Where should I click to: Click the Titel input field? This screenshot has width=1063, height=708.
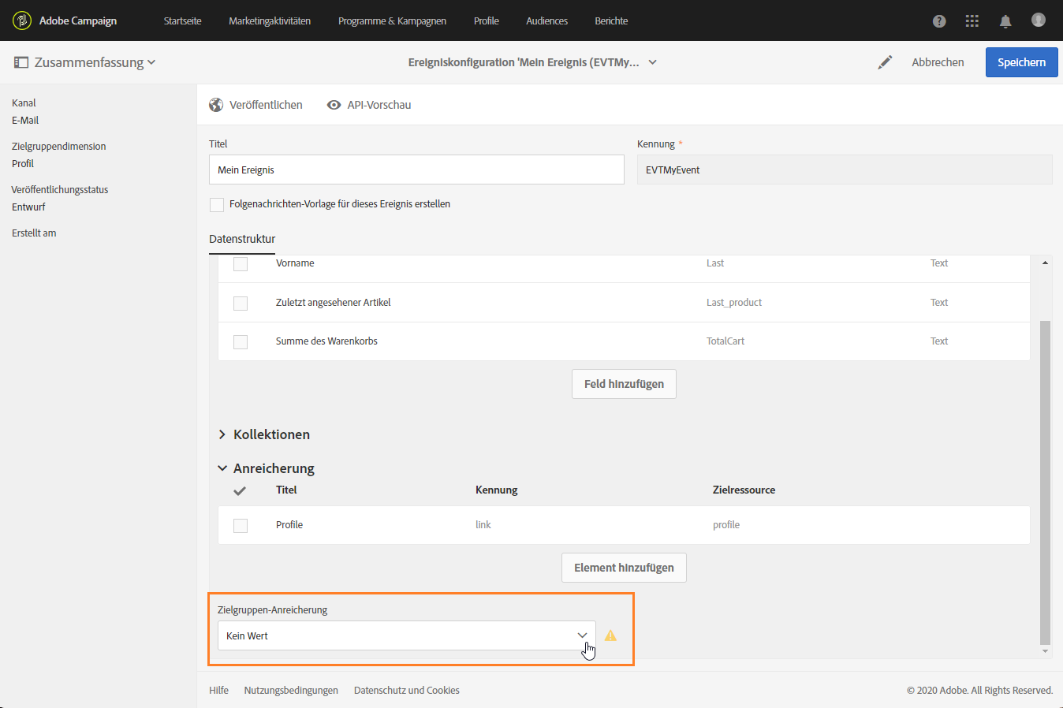tap(416, 170)
